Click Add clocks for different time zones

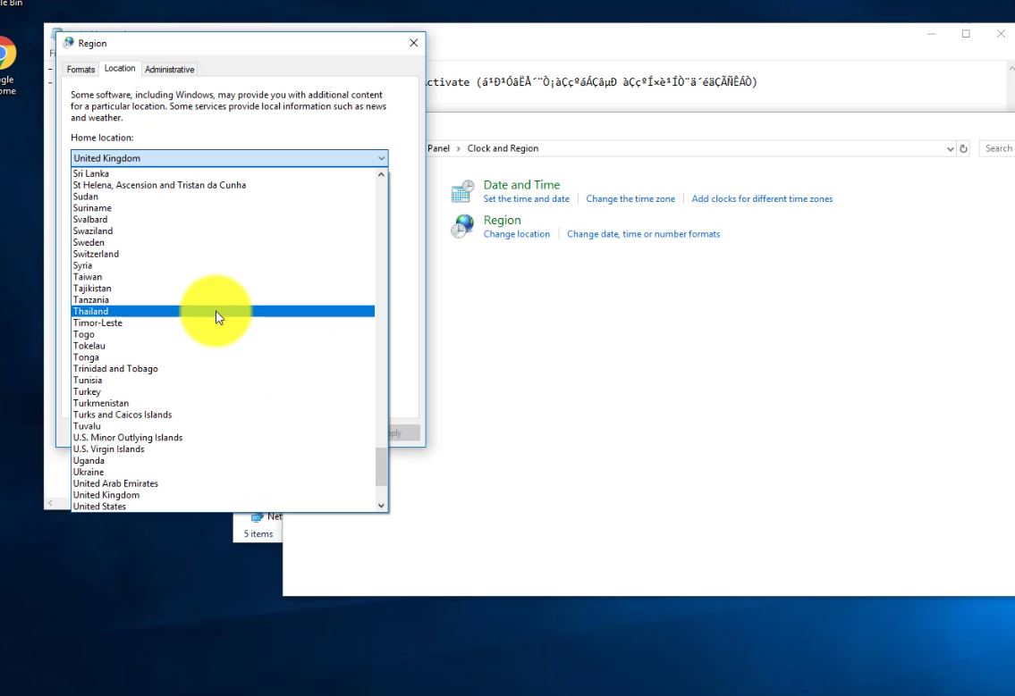coord(762,199)
